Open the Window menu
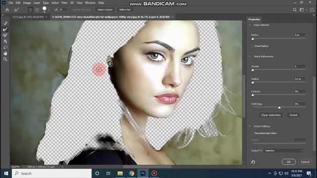This screenshot has width=317, height=178. pos(90,3)
